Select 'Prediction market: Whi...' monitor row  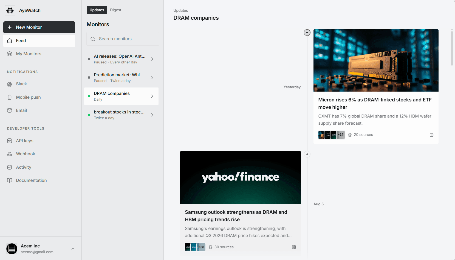pyautogui.click(x=121, y=78)
